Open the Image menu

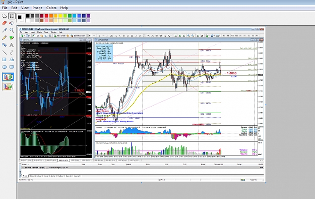pyautogui.click(x=37, y=8)
